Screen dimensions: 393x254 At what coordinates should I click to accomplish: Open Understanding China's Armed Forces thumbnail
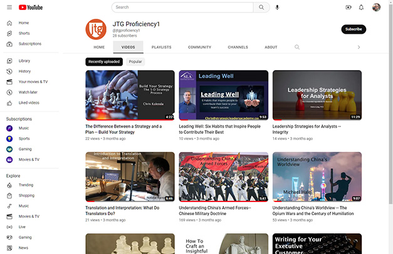tap(224, 176)
